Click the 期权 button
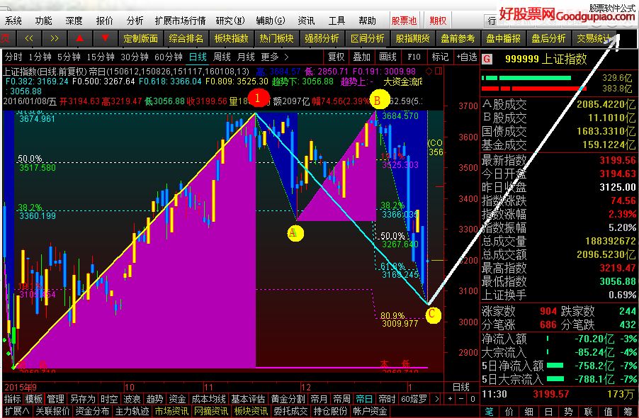The width and height of the screenshot is (639, 418). point(438,21)
